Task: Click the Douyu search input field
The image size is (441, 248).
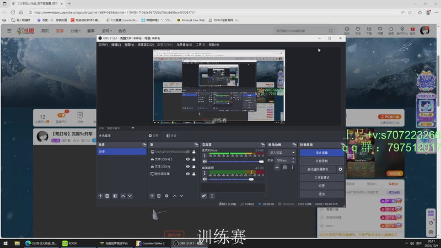Action: [301, 31]
